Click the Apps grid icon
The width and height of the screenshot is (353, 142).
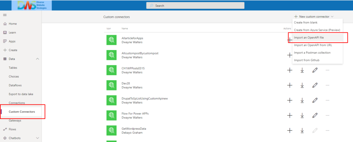coord(5,41)
